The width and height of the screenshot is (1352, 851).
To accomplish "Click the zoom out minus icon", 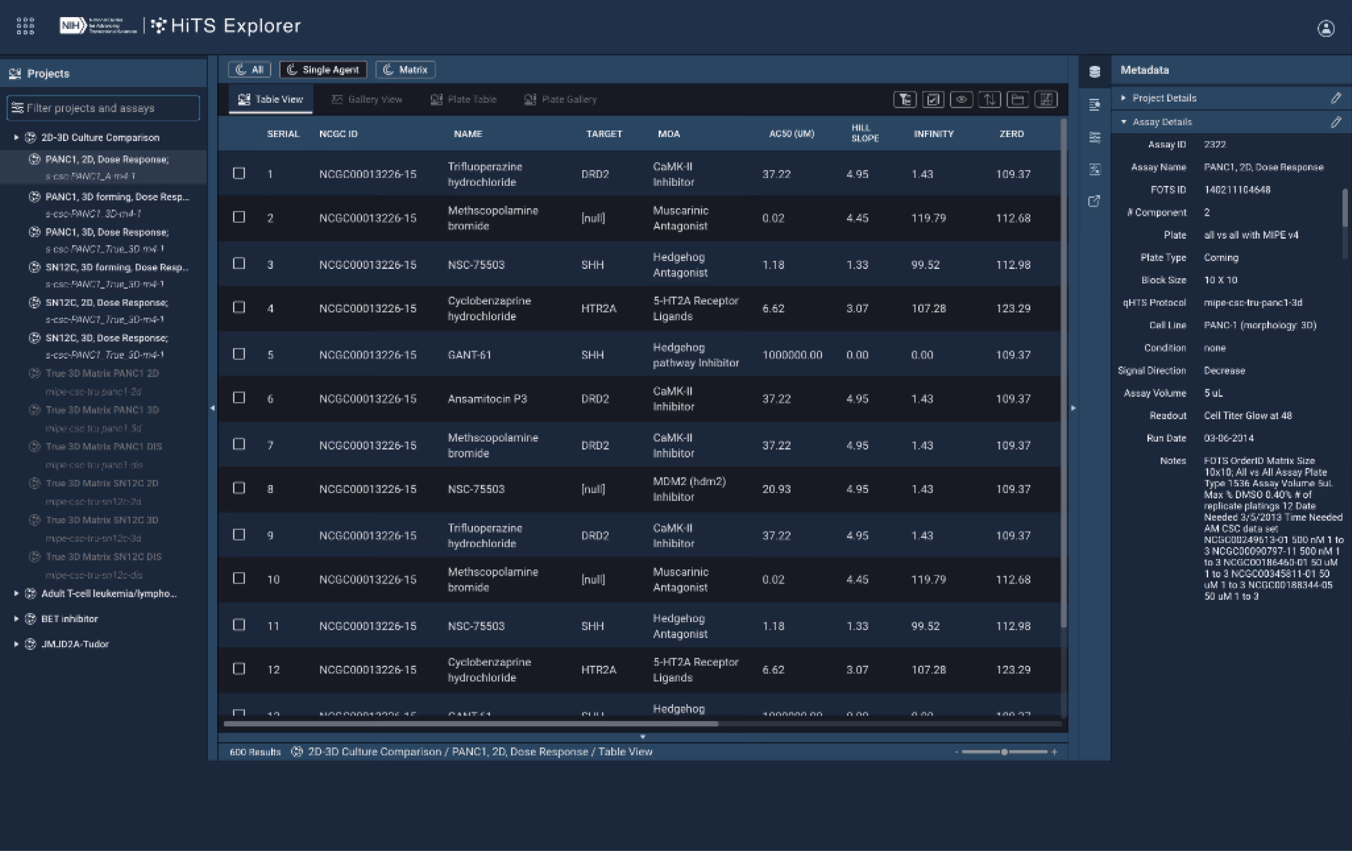I will pyautogui.click(x=956, y=751).
